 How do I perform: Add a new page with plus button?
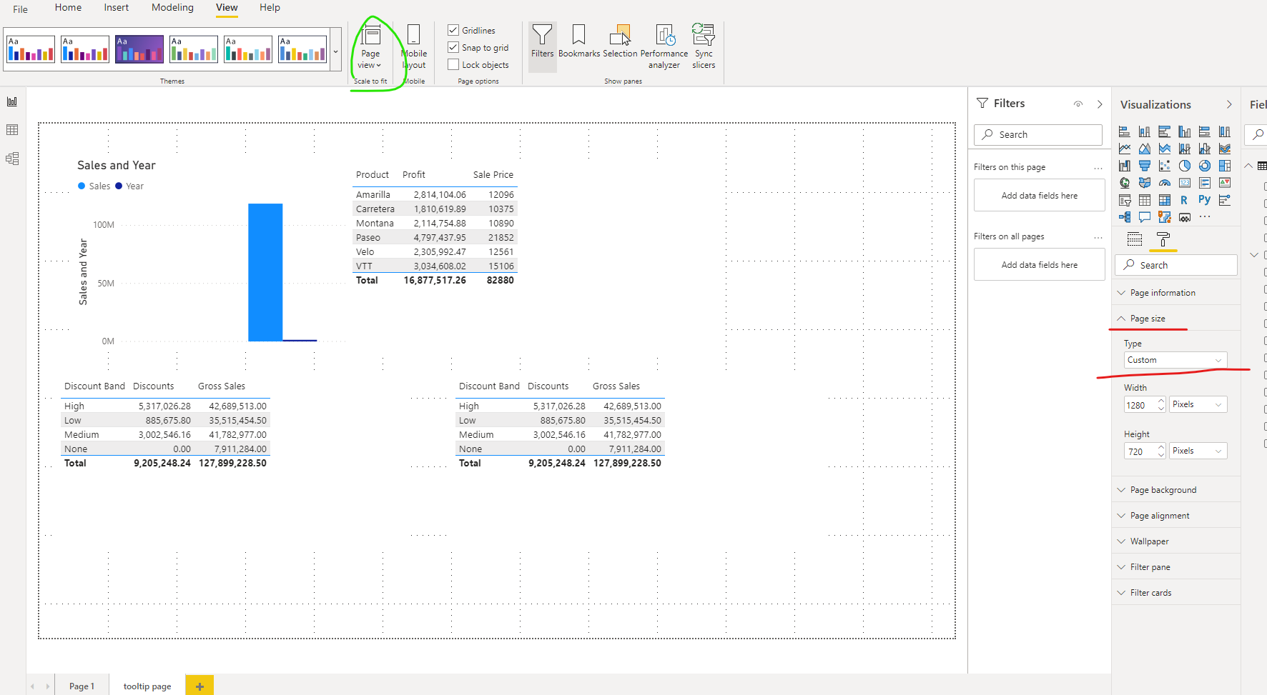click(199, 686)
